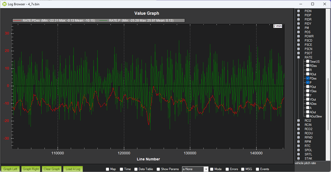Click the 2 min time label on graph
Viewport: 331px width, 172px height.
click(278, 26)
